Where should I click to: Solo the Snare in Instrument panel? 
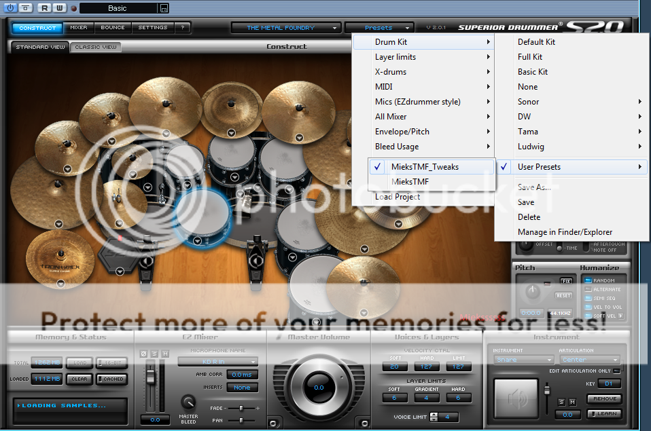pyautogui.click(x=562, y=402)
